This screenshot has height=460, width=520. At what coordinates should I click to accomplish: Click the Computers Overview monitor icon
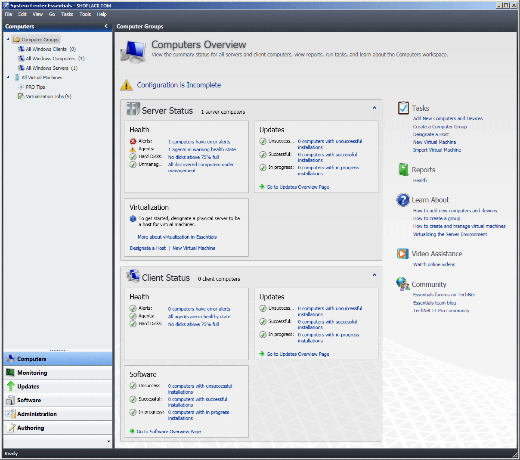[x=133, y=51]
